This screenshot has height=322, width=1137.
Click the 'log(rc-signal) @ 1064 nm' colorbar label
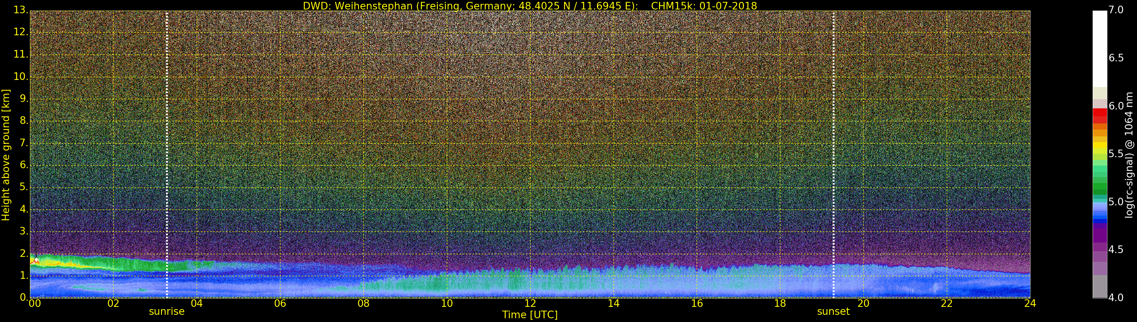[x=1130, y=155]
